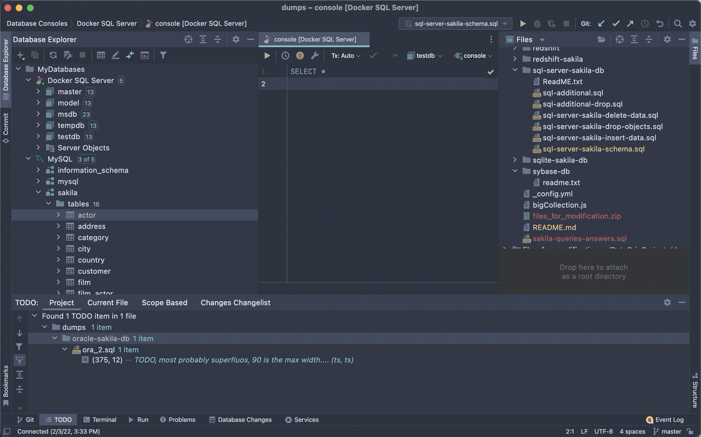The image size is (701, 437).
Task: Click the TODO panel filter icon
Action: pyautogui.click(x=20, y=347)
